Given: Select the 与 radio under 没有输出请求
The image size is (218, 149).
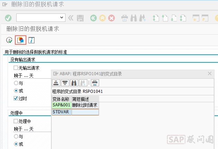Looking at the screenshot, I should click(16, 83).
